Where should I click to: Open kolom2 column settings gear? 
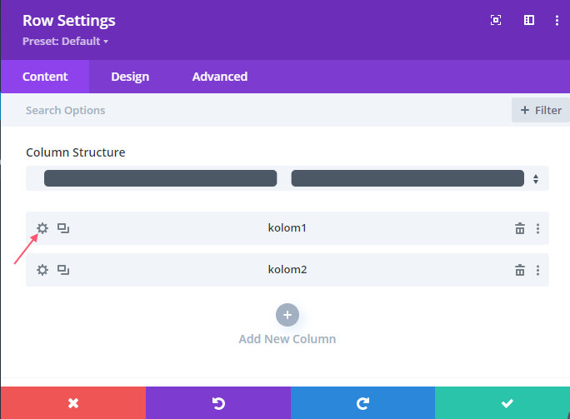click(42, 270)
